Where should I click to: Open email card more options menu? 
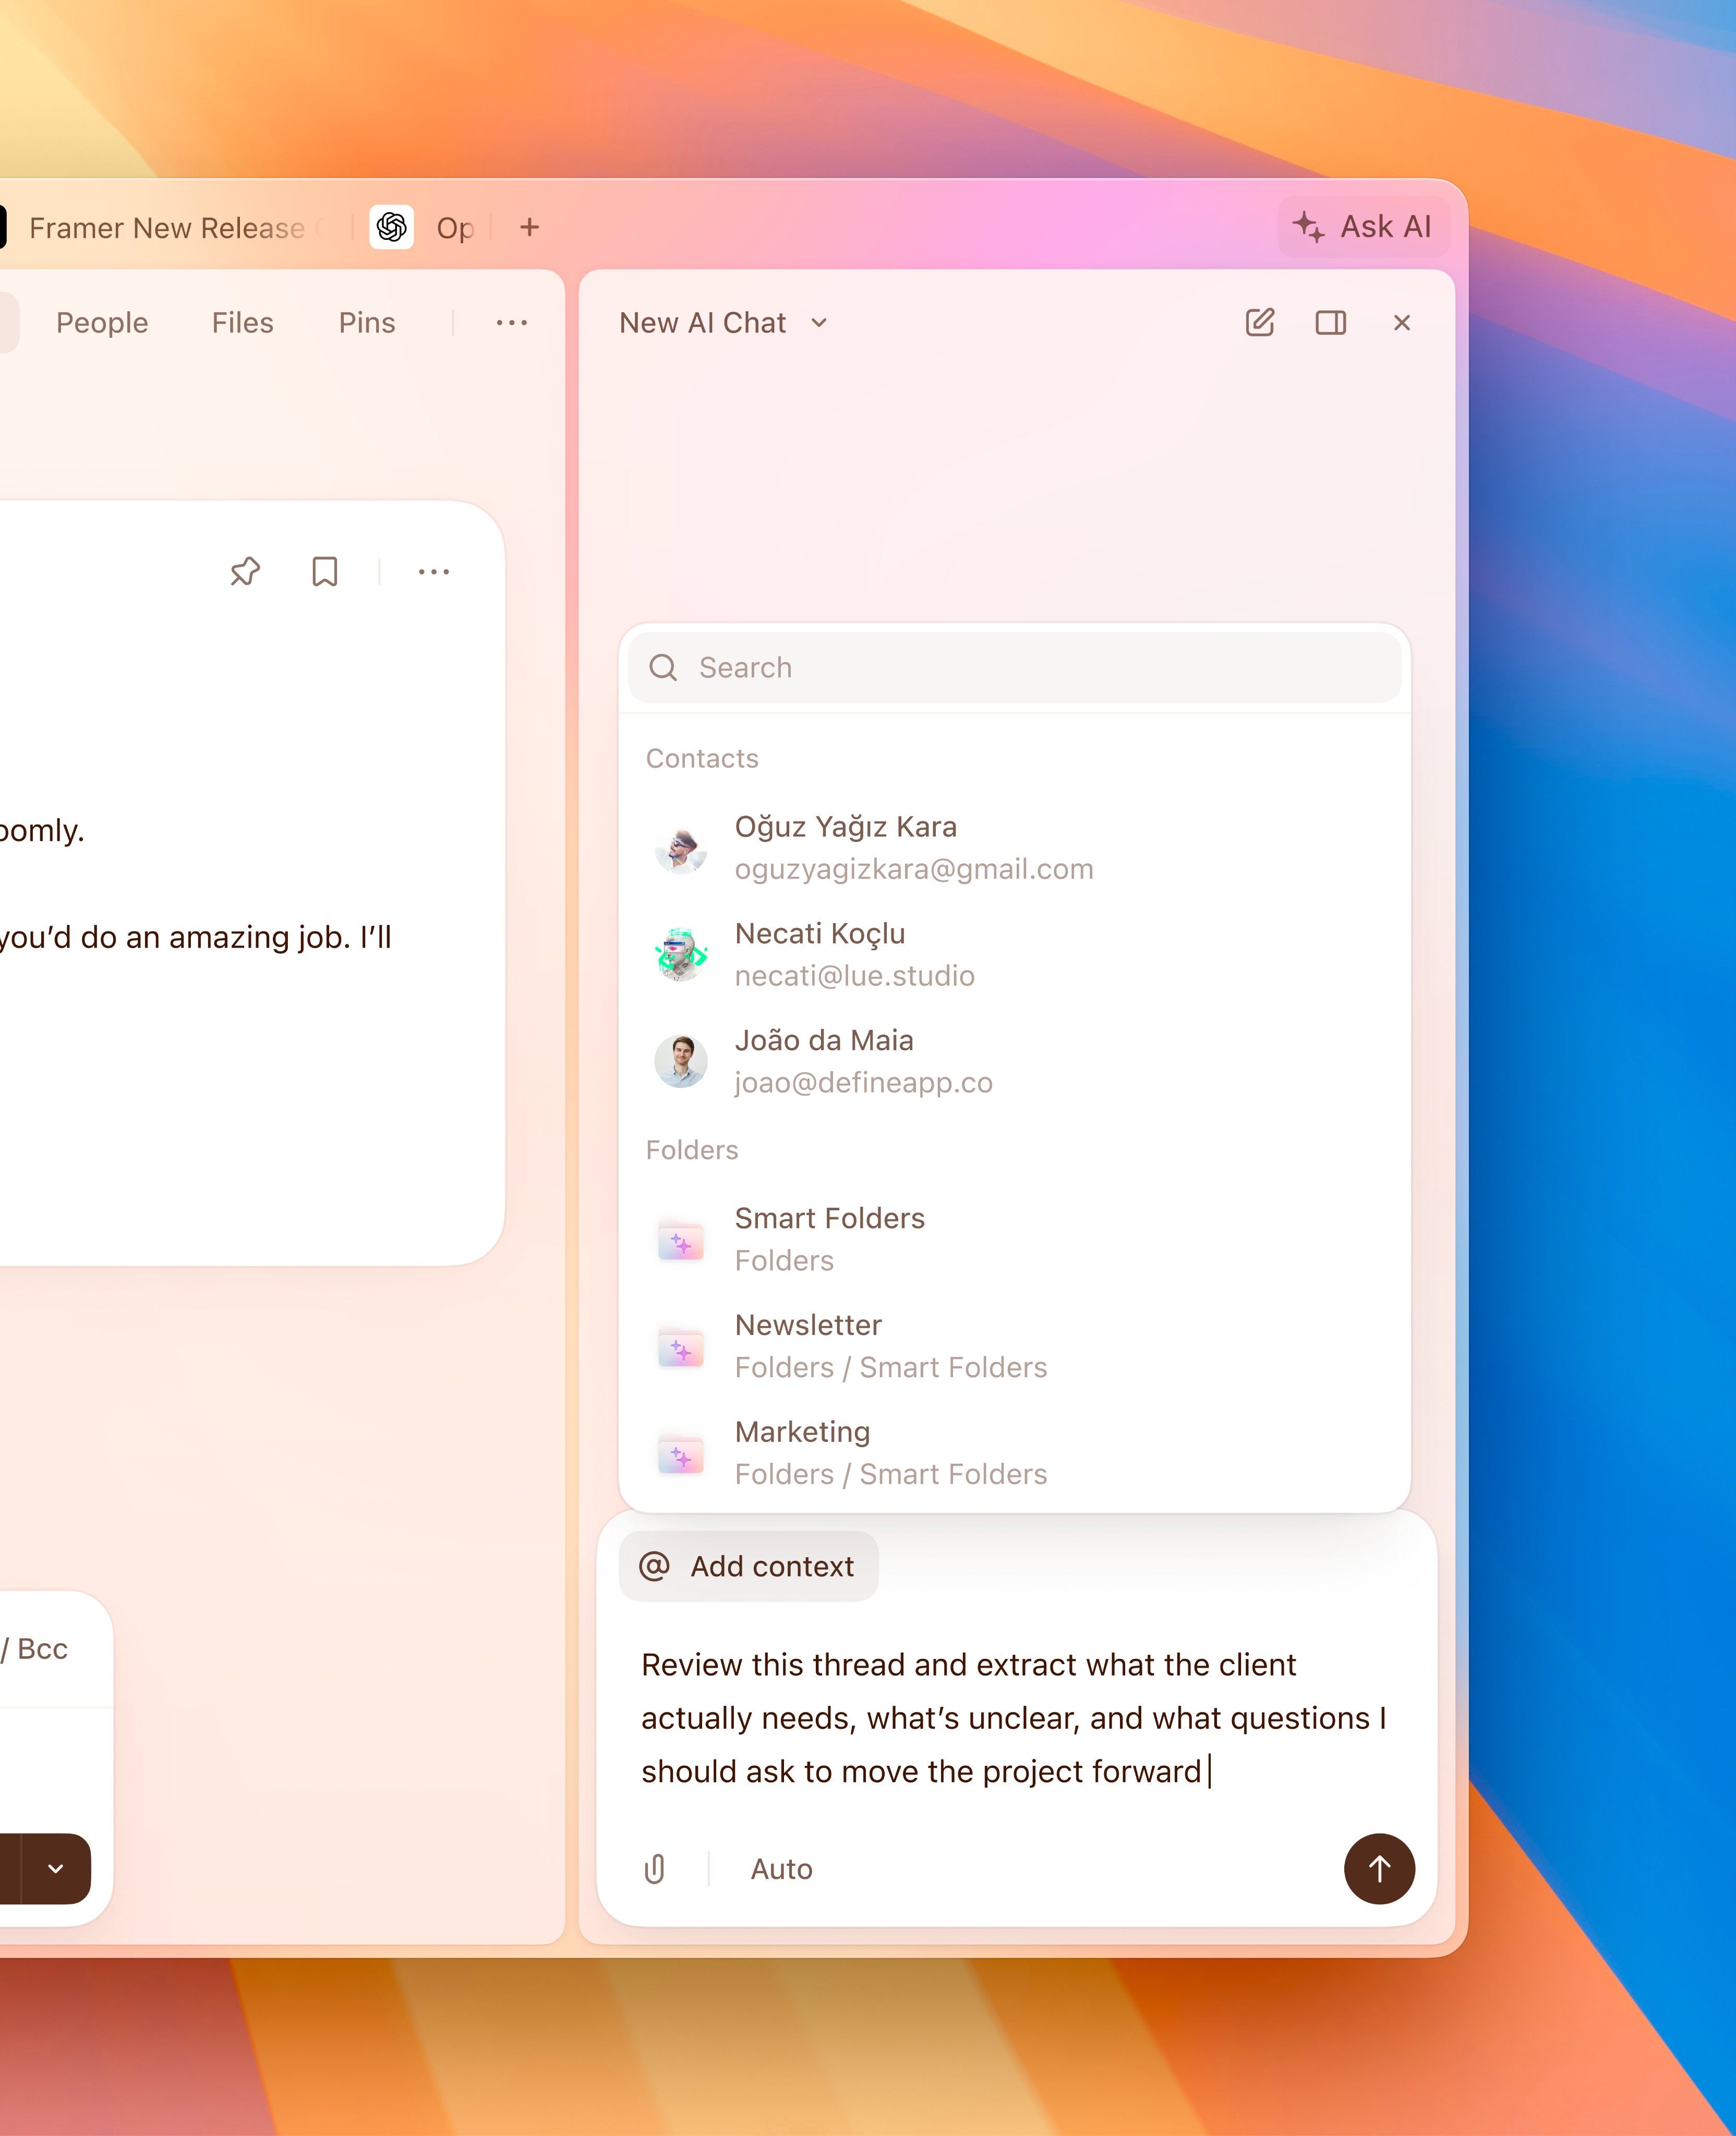[x=433, y=572]
